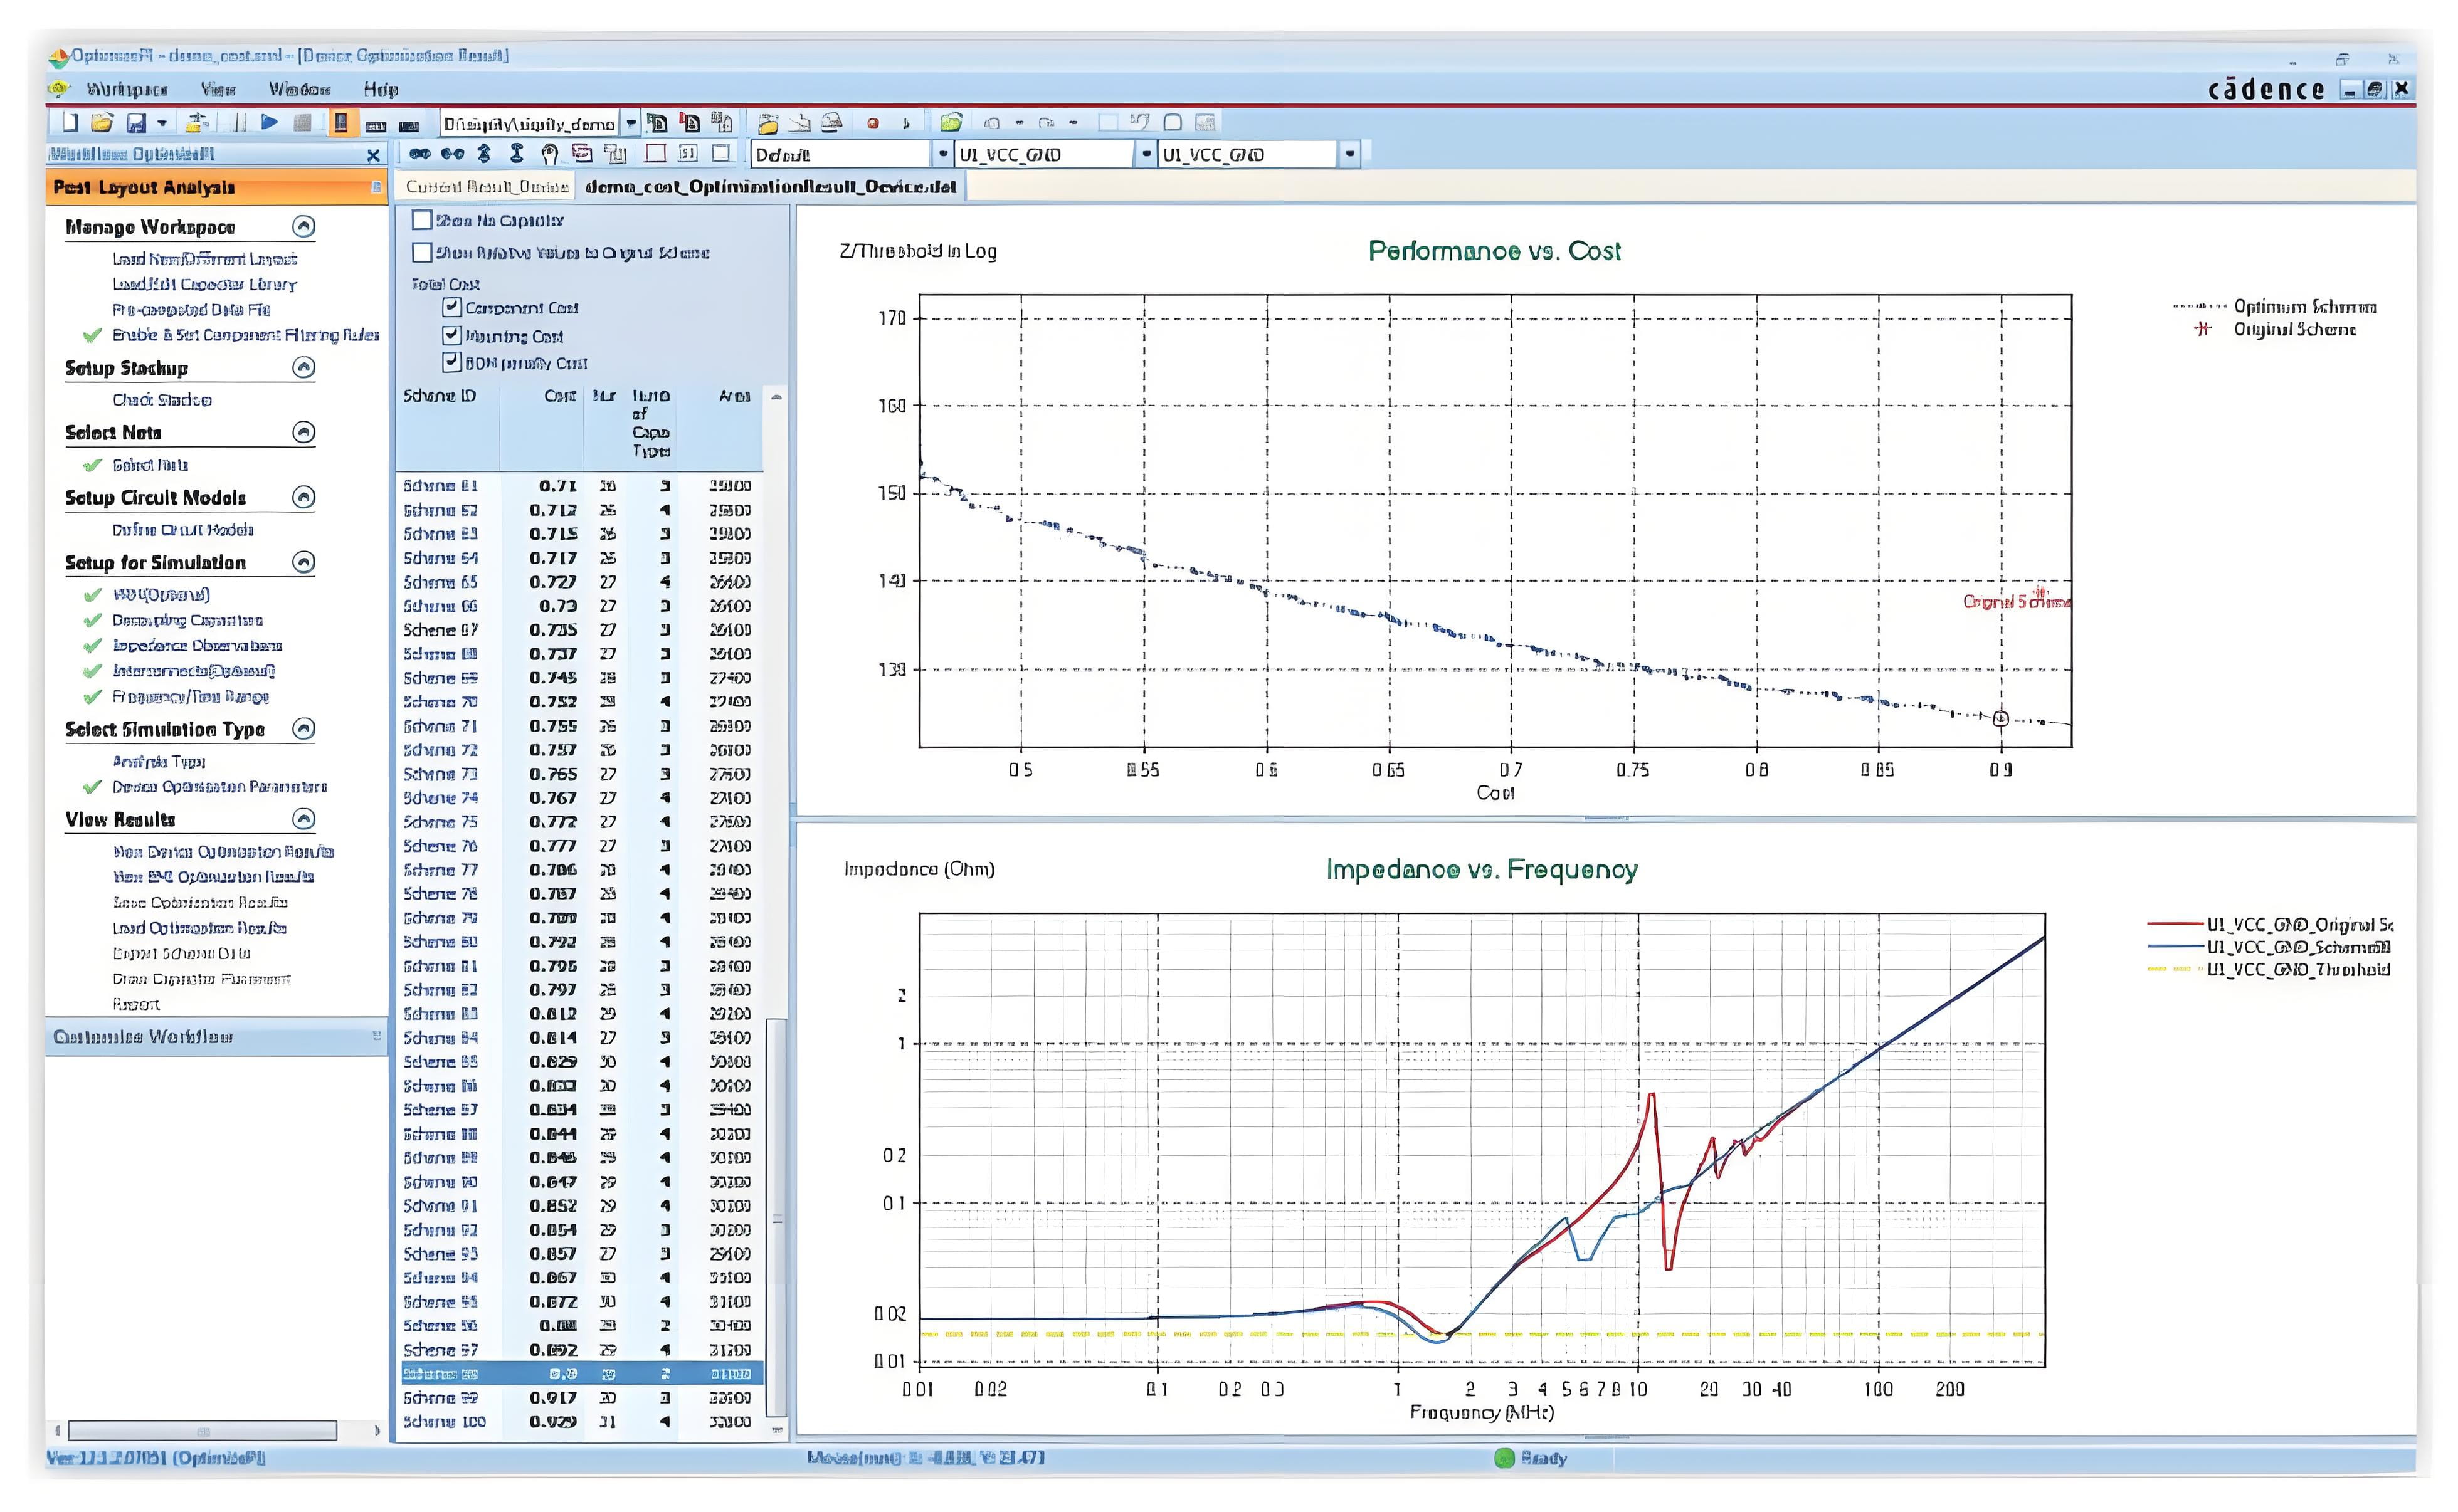Click the green Ready status indicator

click(x=1504, y=1458)
